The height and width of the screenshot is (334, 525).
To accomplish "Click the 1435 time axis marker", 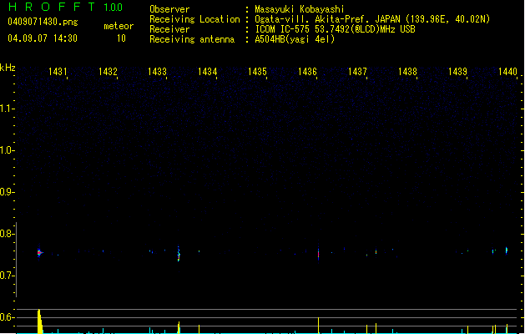I will pos(257,72).
